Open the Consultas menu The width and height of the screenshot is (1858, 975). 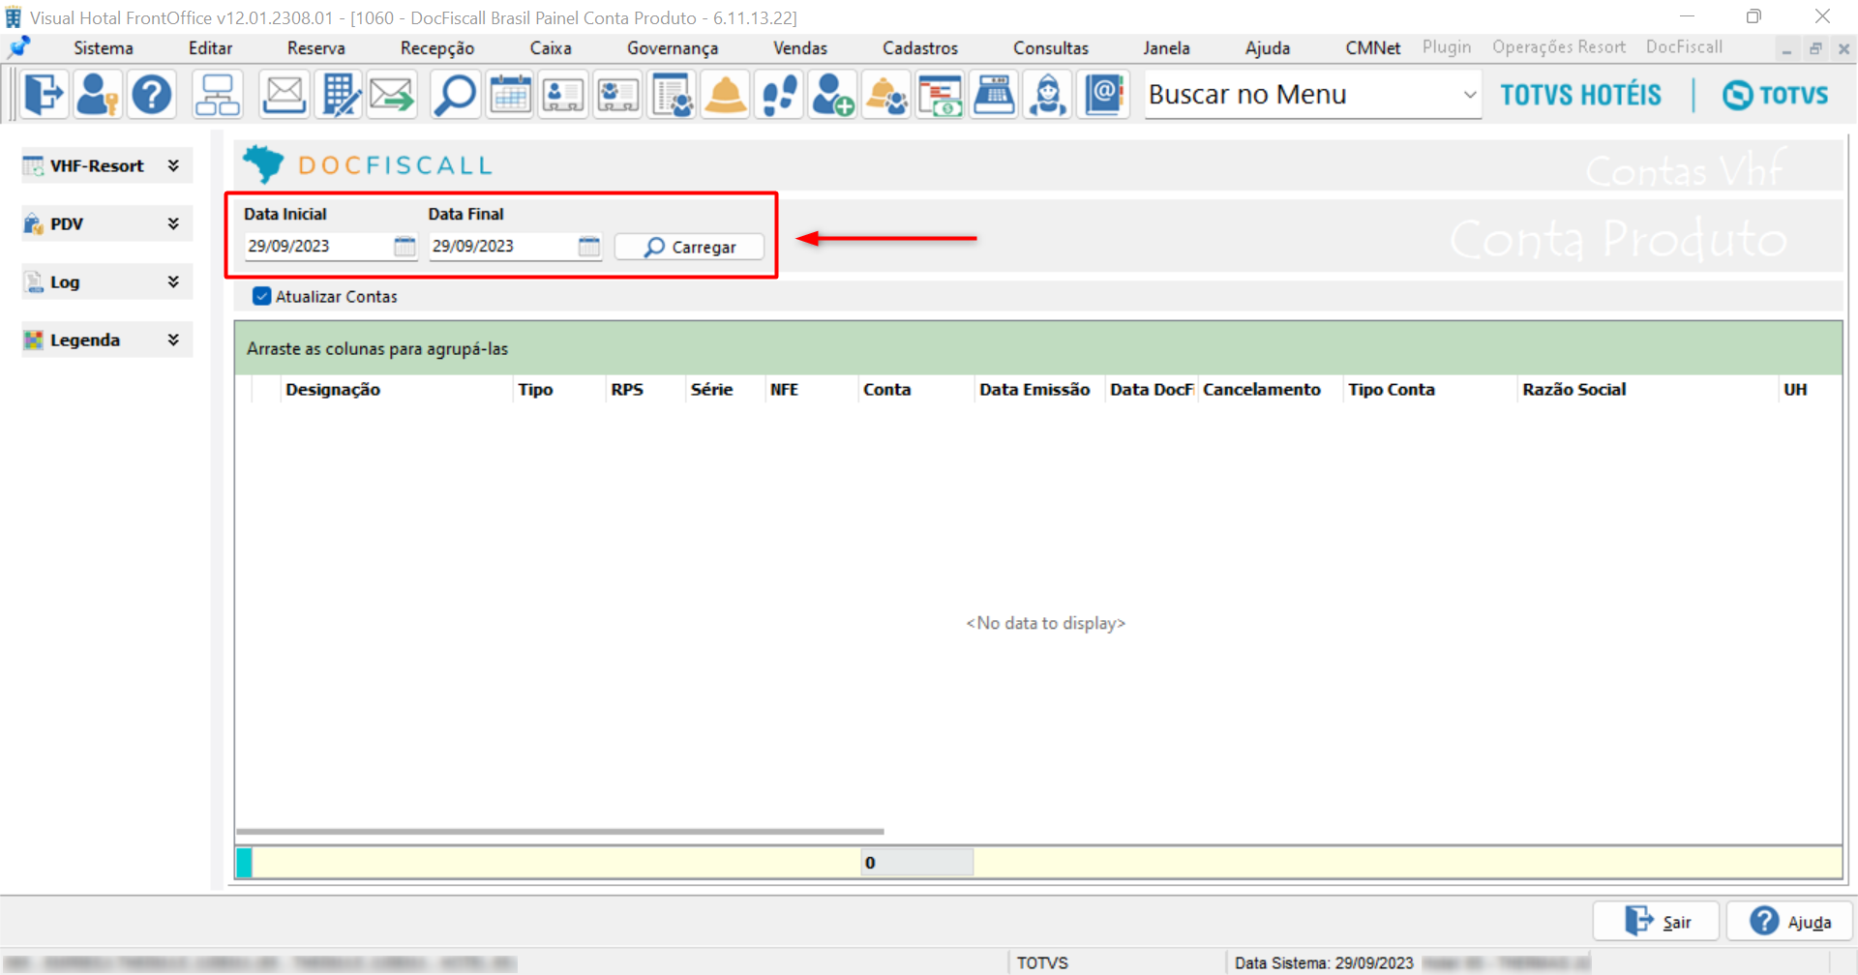click(1051, 47)
